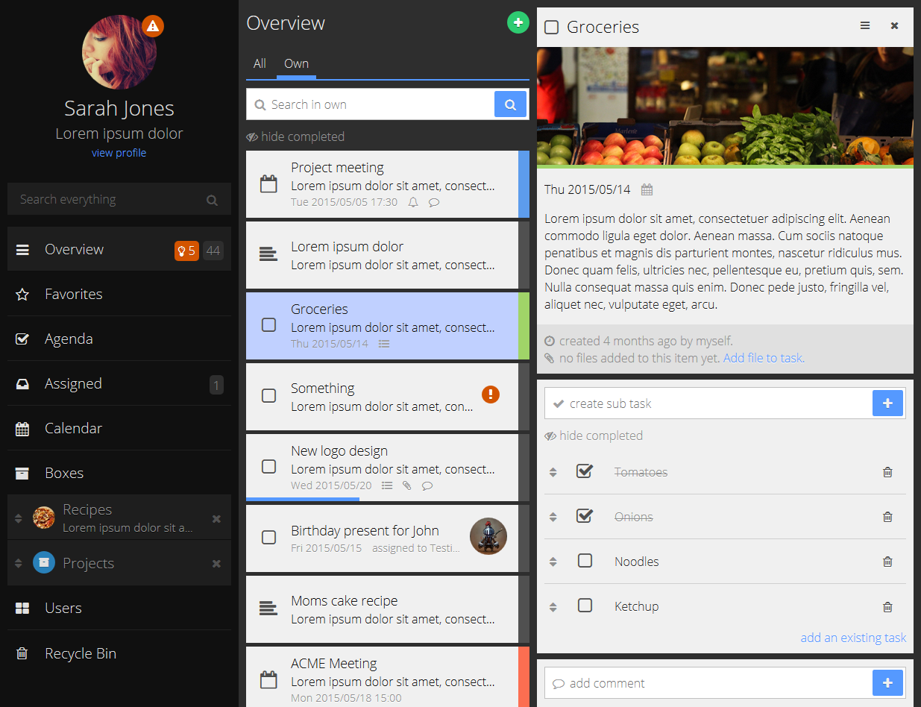Open the date picker calendar icon
This screenshot has height=707, width=921.
[x=647, y=189]
